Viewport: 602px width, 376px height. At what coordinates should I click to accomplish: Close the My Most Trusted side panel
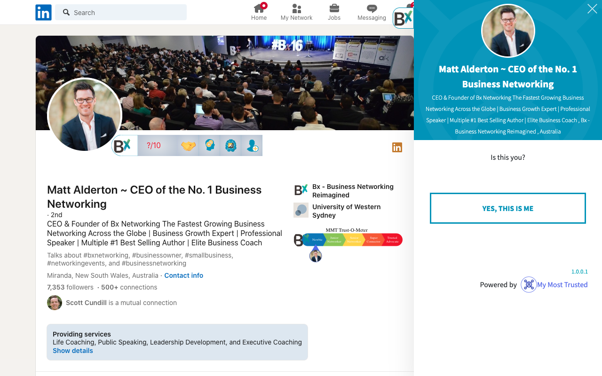592,8
